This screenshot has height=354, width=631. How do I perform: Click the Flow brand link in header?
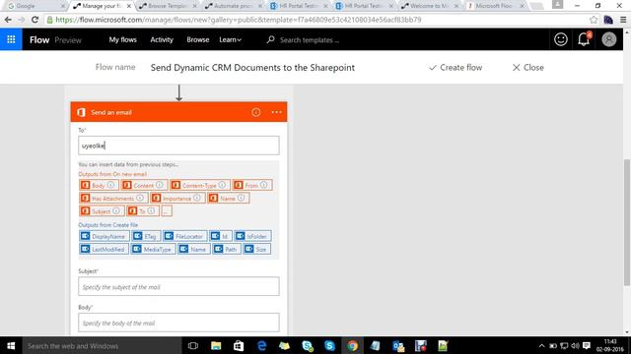pyautogui.click(x=39, y=39)
